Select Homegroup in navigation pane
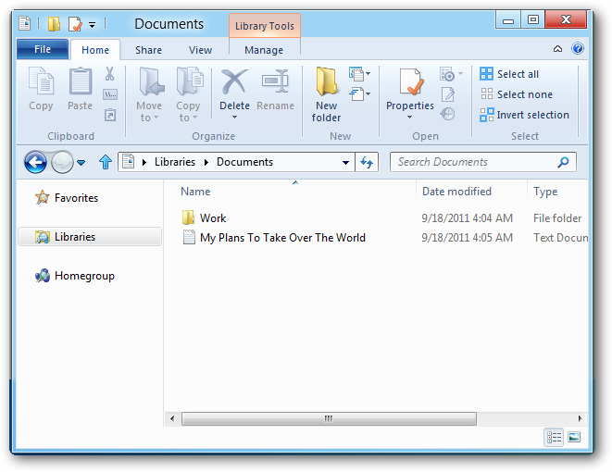 click(75, 276)
